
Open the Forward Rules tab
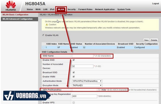pyautogui.click(x=85, y=9)
